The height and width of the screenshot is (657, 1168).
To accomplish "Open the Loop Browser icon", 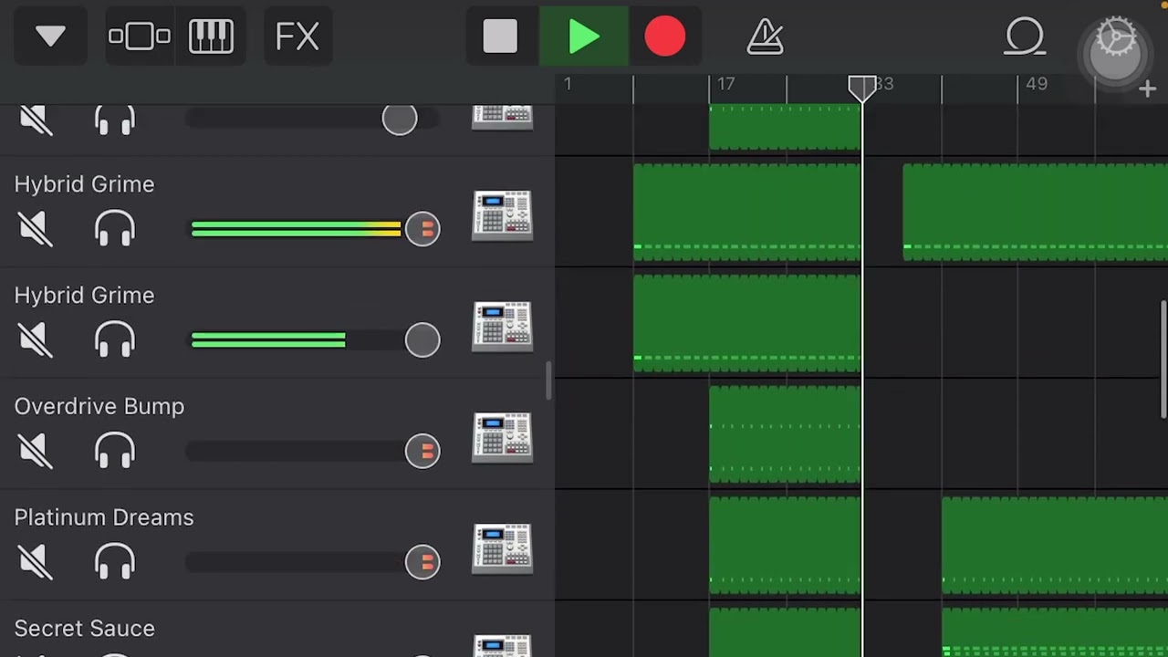I will [x=1025, y=37].
